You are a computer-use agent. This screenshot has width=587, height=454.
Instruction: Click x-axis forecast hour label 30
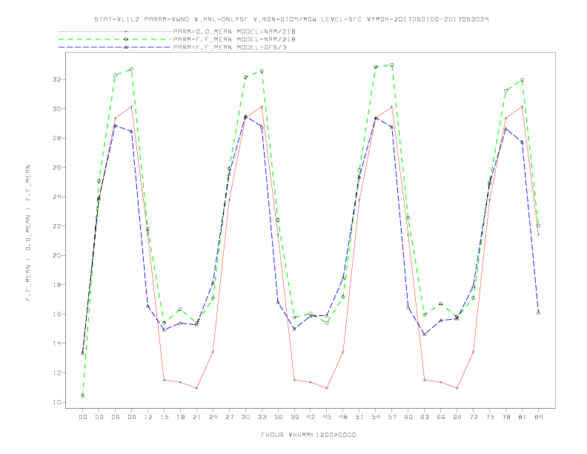click(245, 417)
